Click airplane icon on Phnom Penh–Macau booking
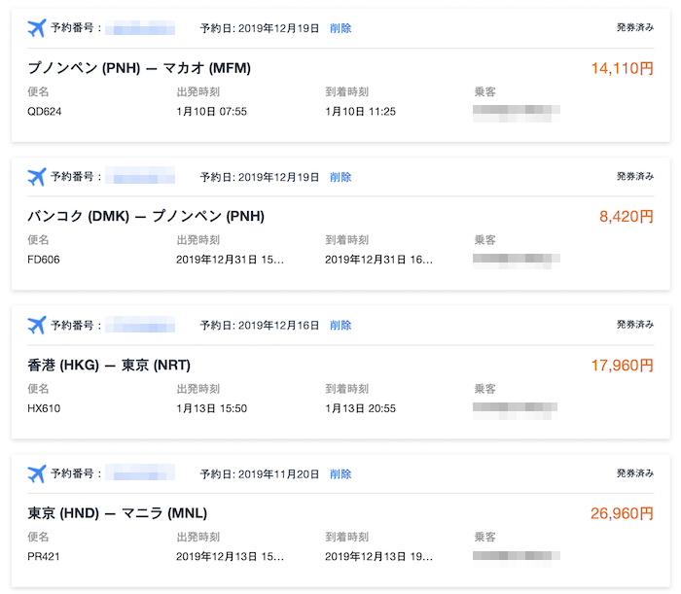The height and width of the screenshot is (594, 681). (x=37, y=28)
